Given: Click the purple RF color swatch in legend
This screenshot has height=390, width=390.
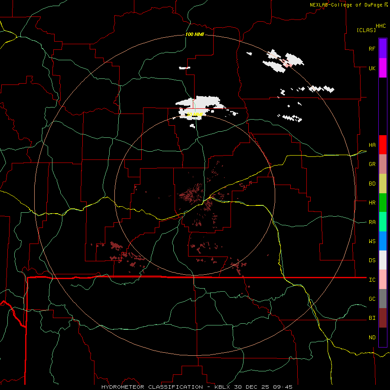Looking at the screenshot, I should coord(383,49).
